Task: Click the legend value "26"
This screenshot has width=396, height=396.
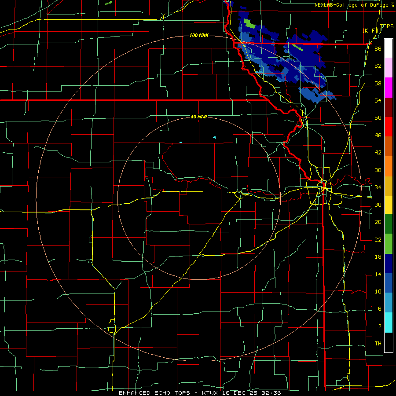Action: click(378, 222)
